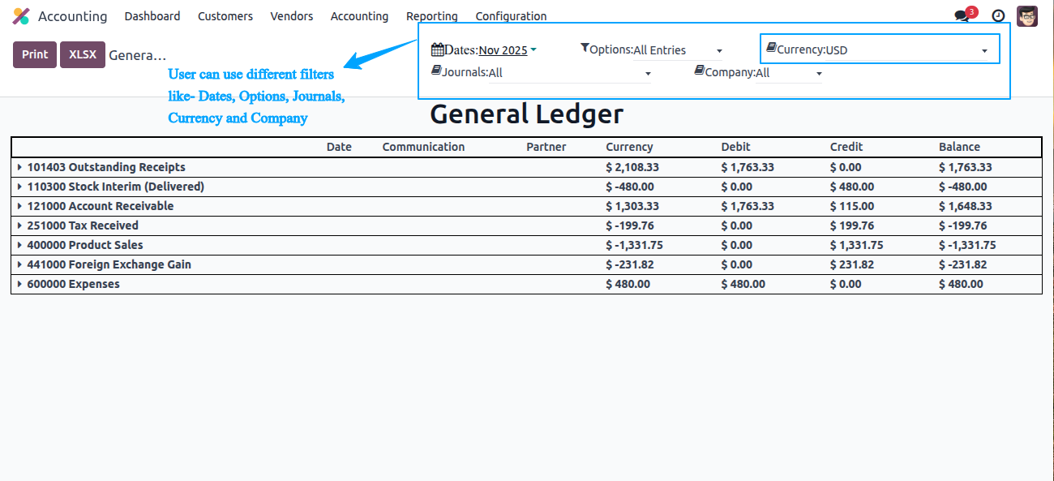Screen dimensions: 1054x481
Task: Click Foreign Exchange Gain credit $ 231.82
Action: (852, 264)
